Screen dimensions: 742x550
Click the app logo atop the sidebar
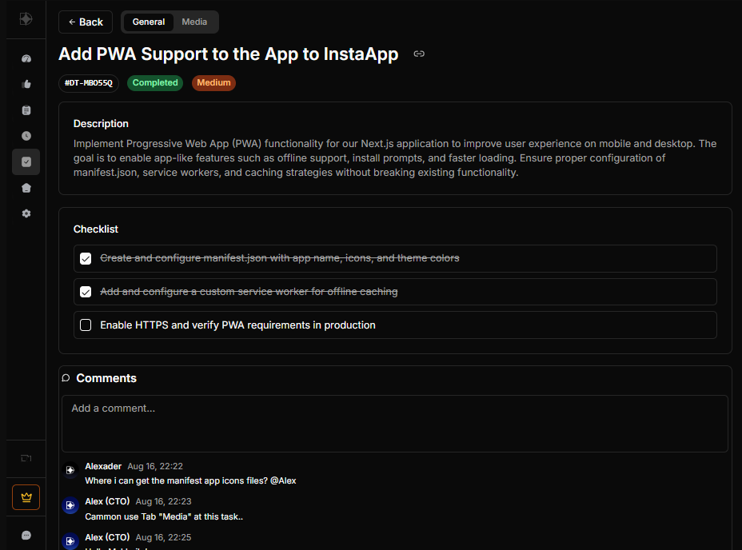pos(26,19)
